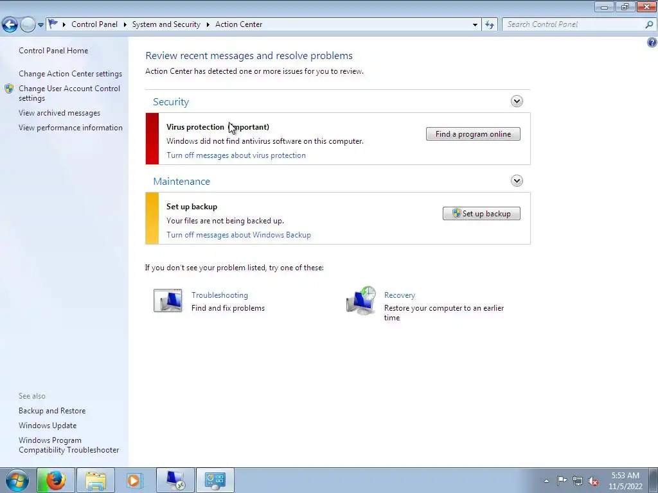Click the Troubleshooting computer icon
The height and width of the screenshot is (493, 658).
tap(168, 300)
